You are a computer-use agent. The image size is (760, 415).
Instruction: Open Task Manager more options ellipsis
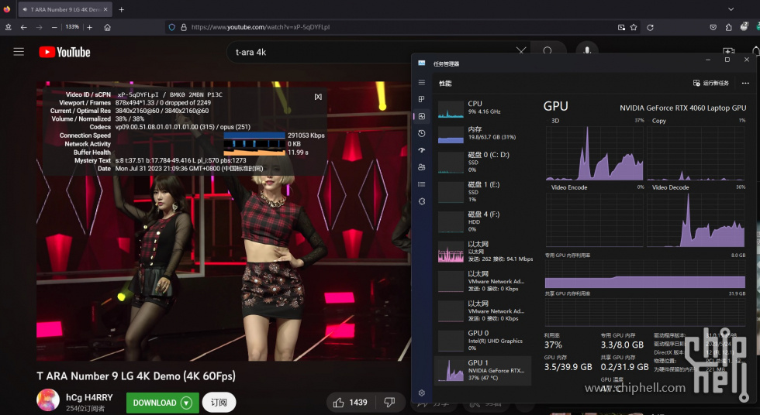[745, 83]
